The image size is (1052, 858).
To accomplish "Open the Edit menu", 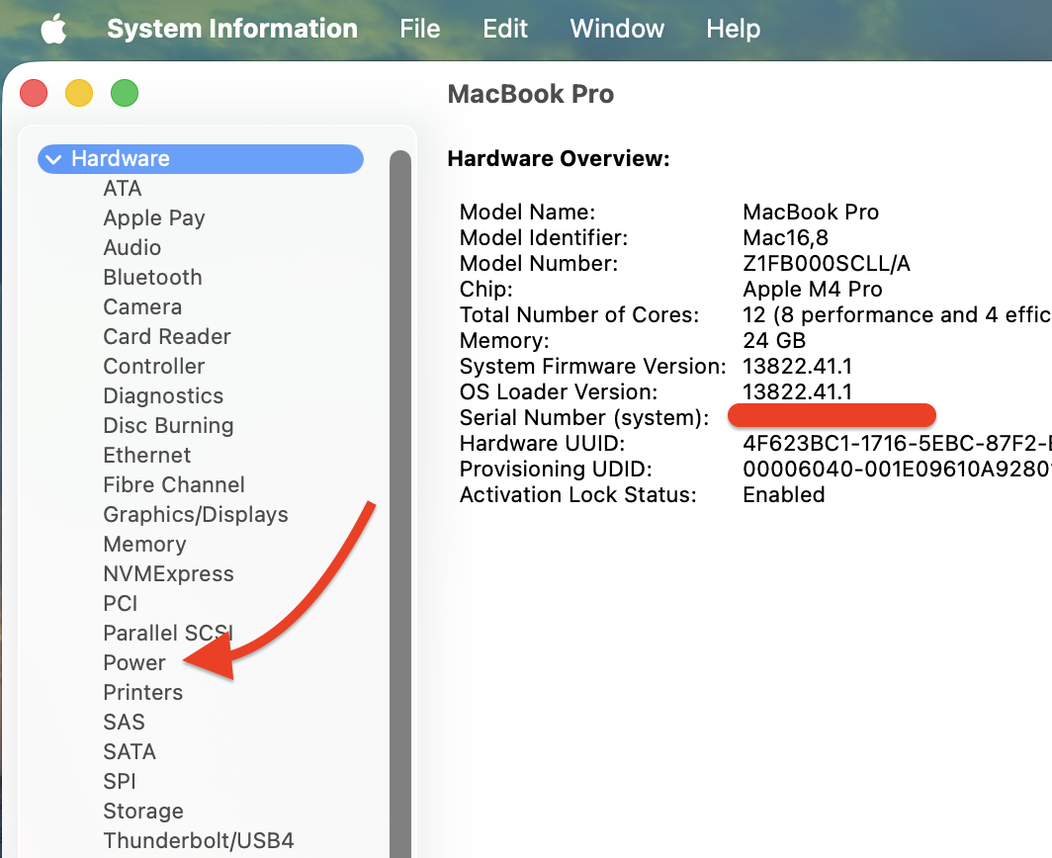I will [505, 30].
